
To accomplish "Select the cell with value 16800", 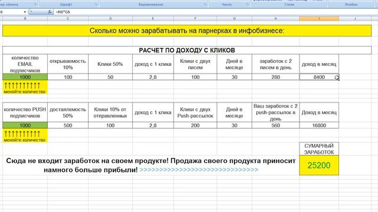I will 319,125.
